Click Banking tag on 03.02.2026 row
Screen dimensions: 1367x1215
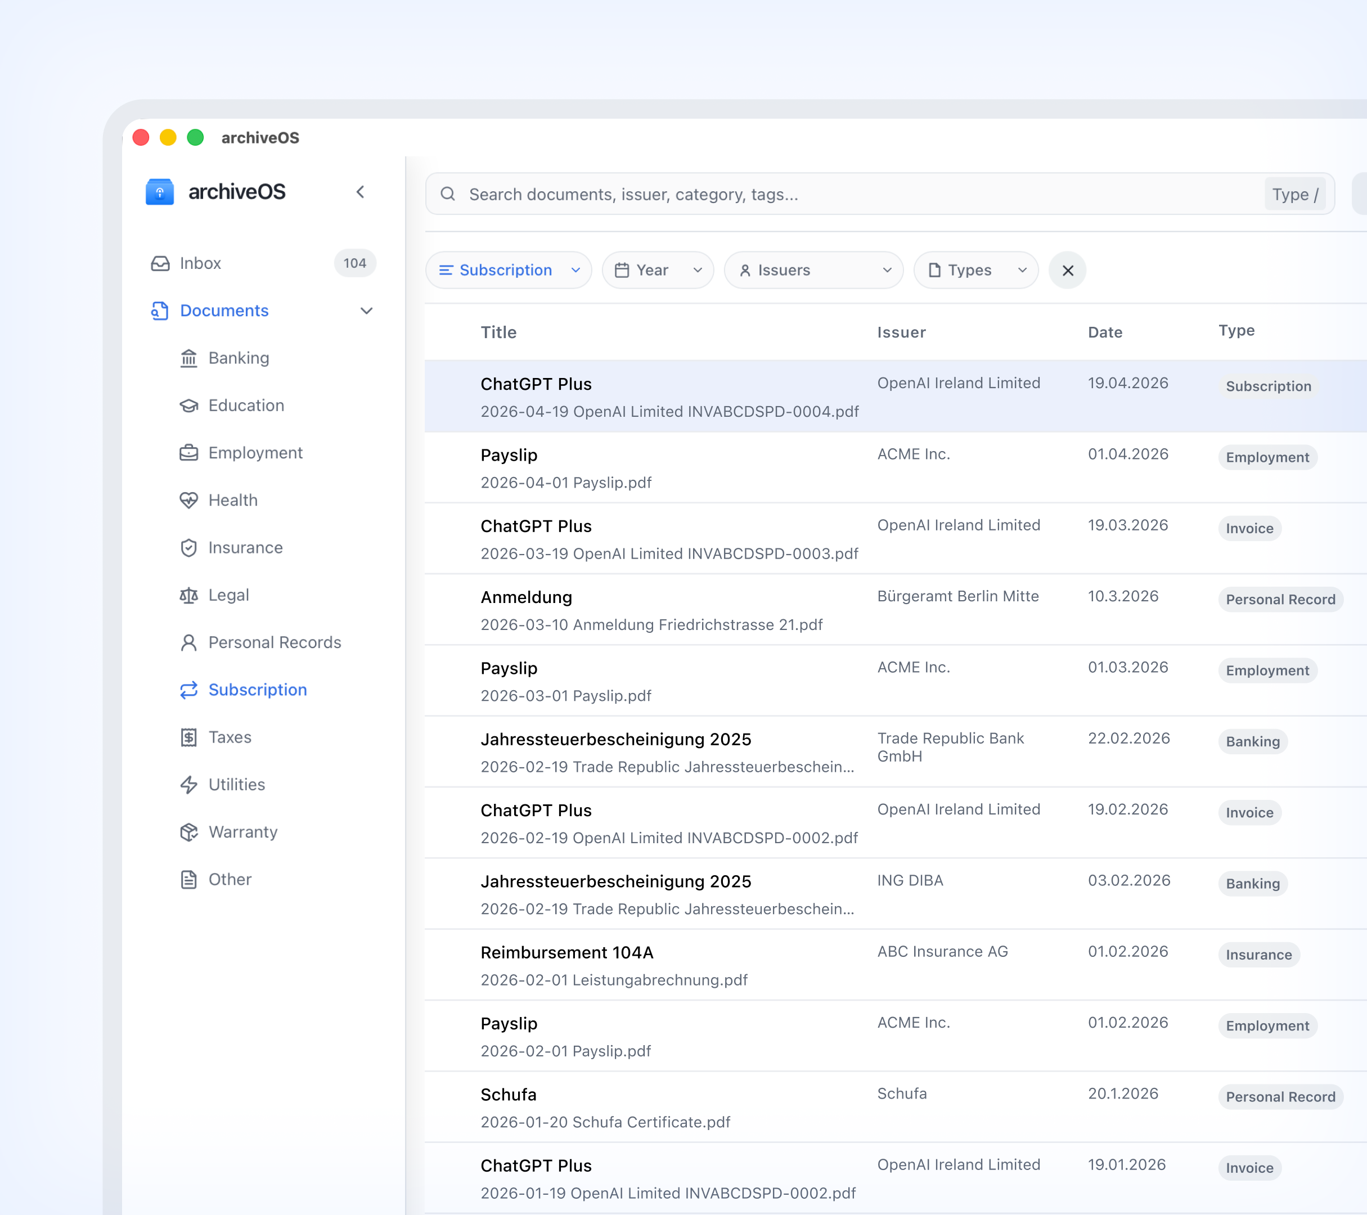(1253, 884)
